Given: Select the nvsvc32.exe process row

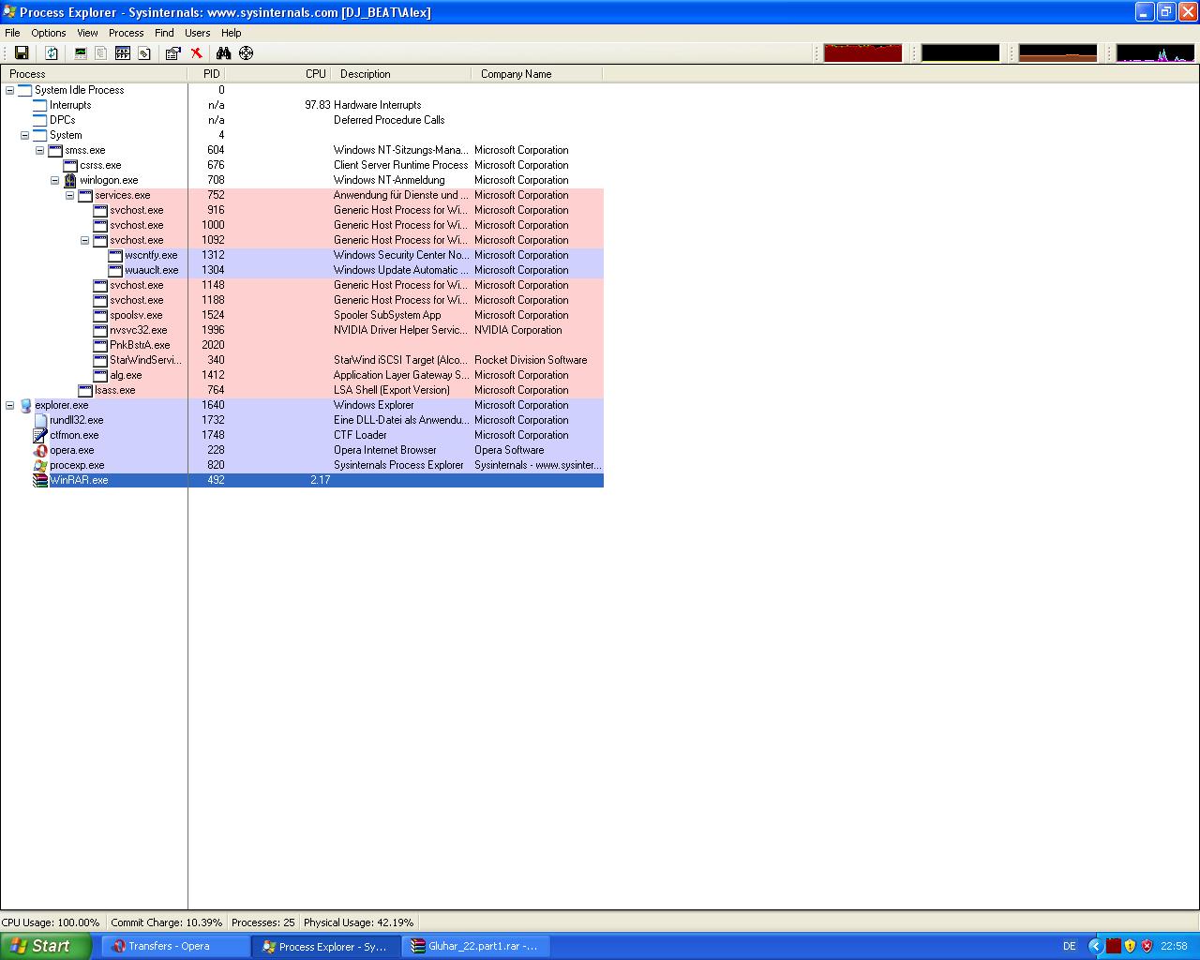Looking at the screenshot, I should pos(302,330).
